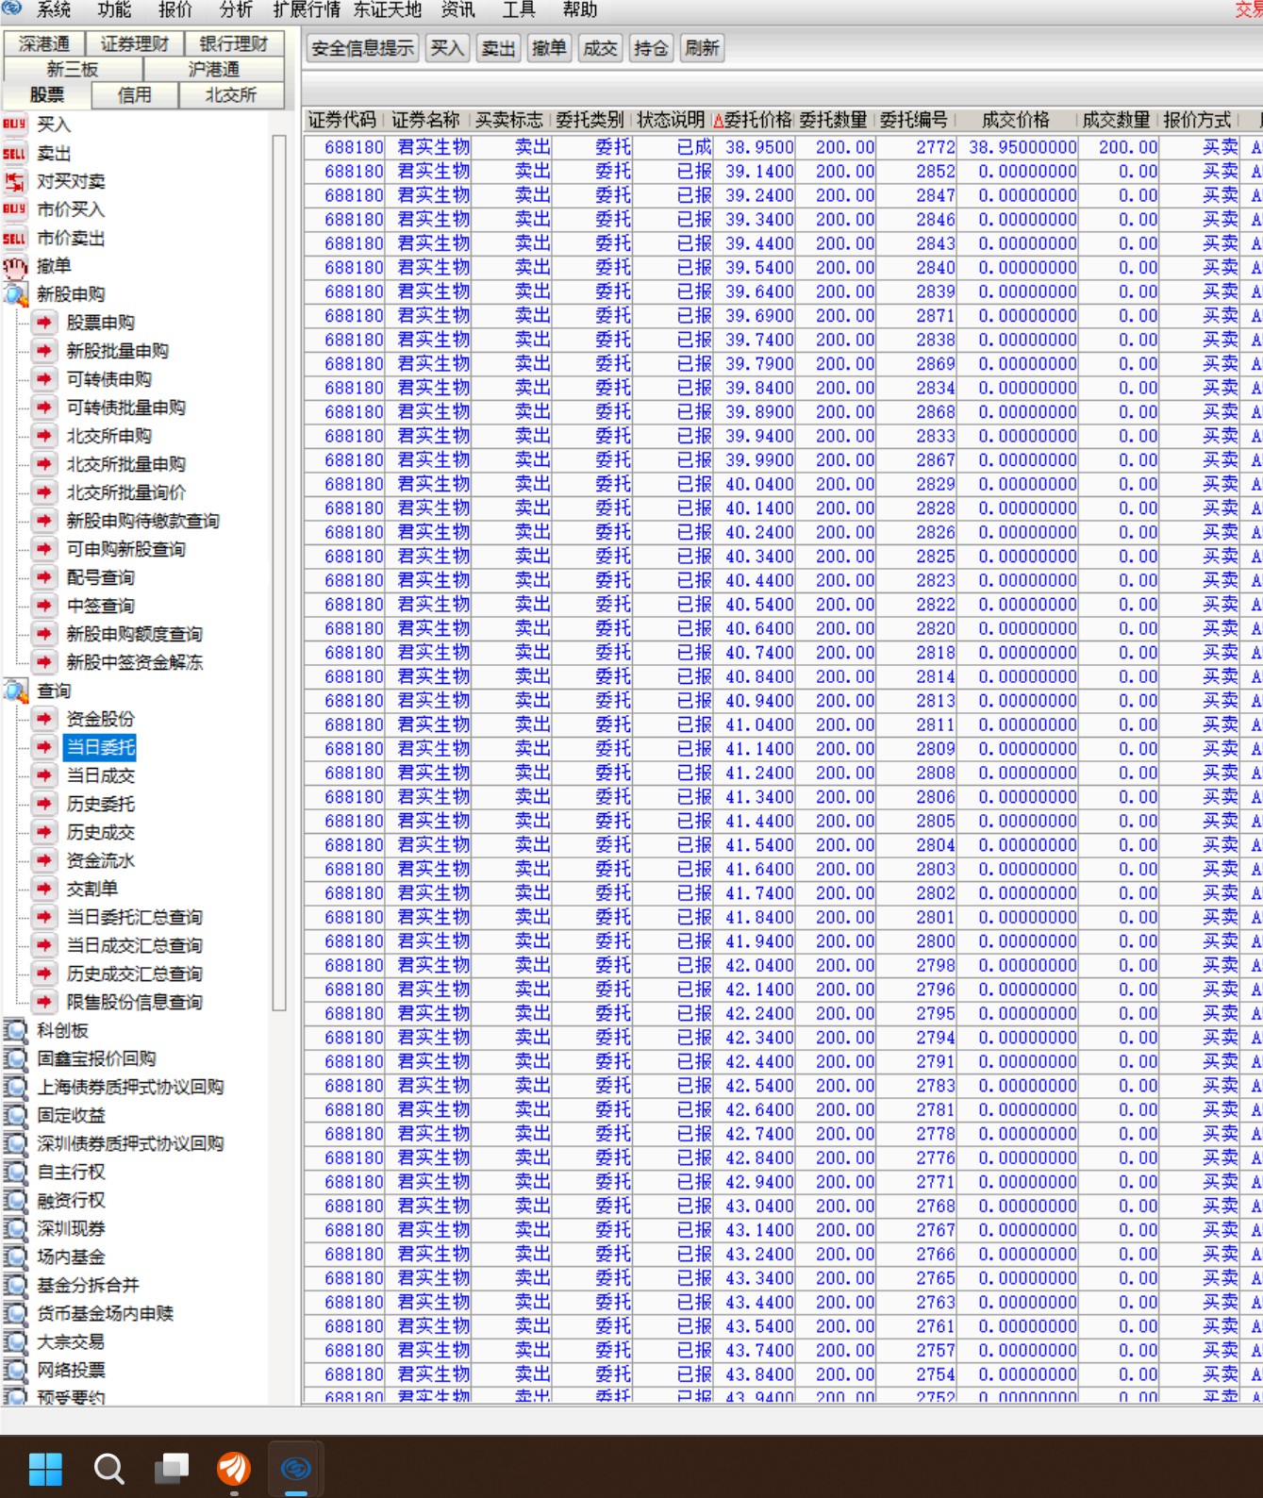Open 当日委托汇总查询 in the tree
Image resolution: width=1263 pixels, height=1498 pixels.
(135, 917)
